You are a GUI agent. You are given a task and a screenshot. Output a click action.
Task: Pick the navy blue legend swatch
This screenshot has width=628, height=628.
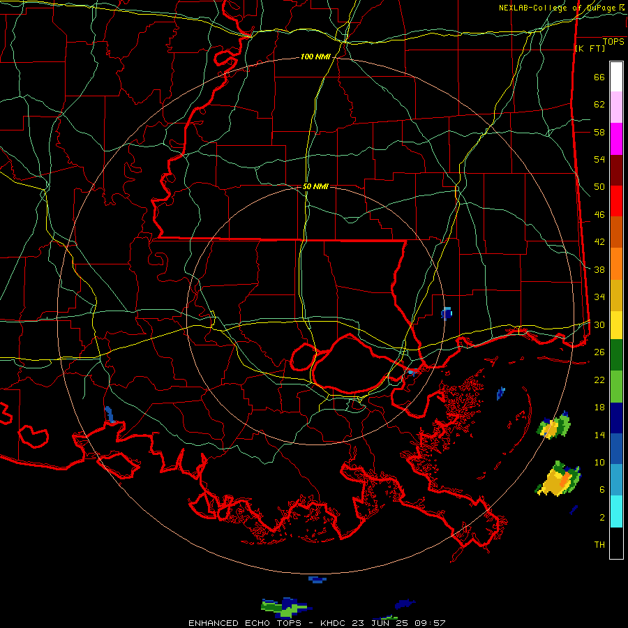tap(616, 418)
